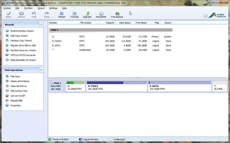Click the Upgrade toolbar icon
Screen dimensions: 230x143
[87, 15]
